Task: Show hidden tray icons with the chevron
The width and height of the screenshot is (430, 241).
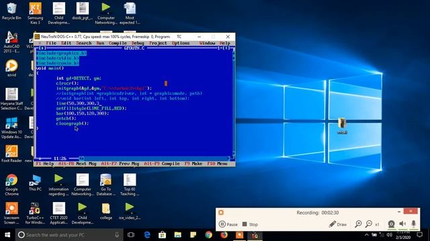Action: [367, 235]
